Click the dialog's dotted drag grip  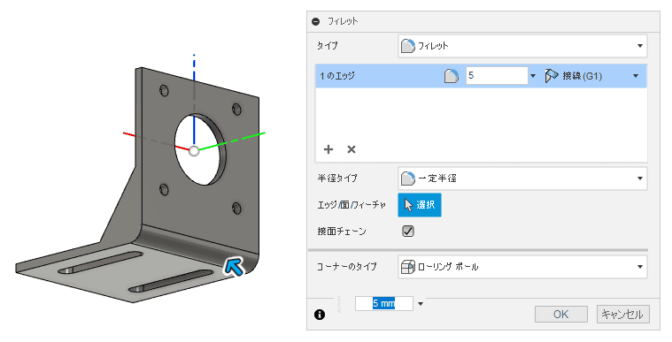[338, 304]
